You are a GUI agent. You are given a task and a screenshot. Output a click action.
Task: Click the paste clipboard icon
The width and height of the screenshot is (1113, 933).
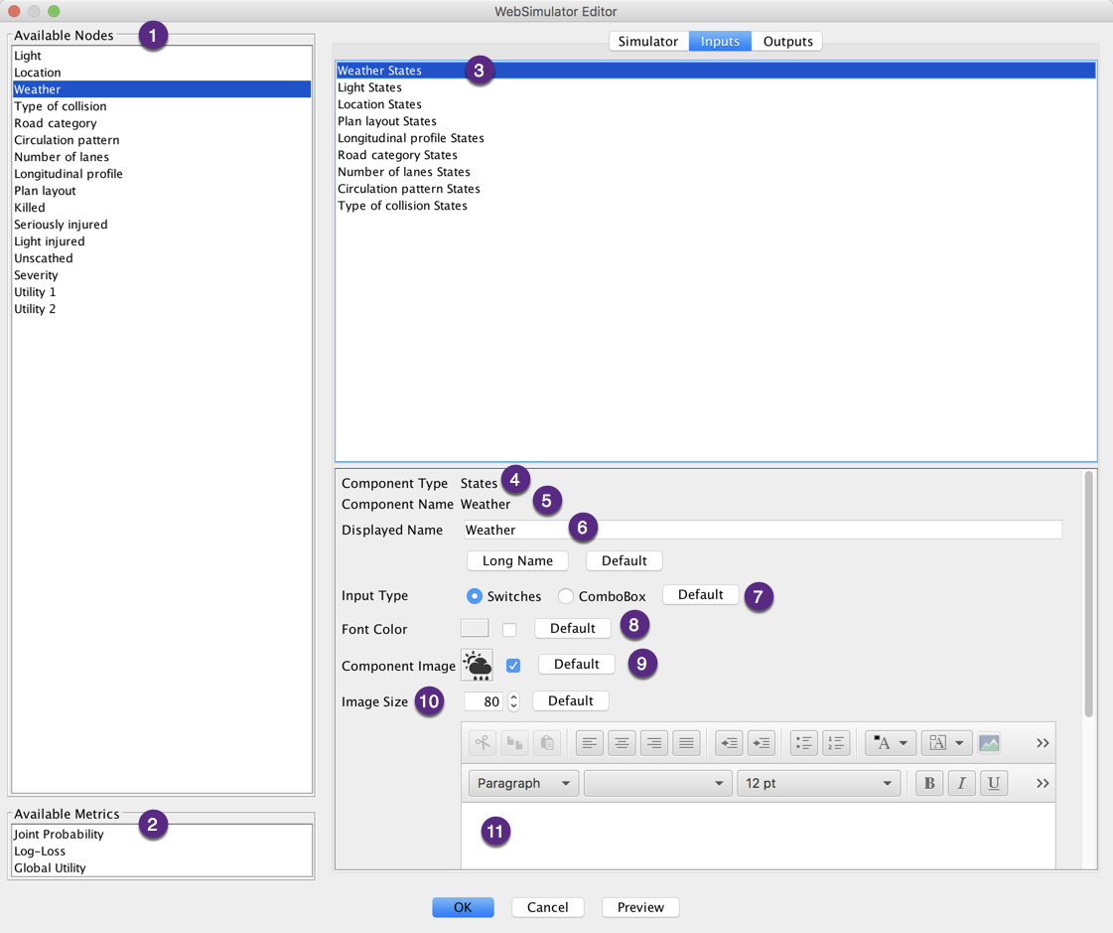(x=546, y=743)
